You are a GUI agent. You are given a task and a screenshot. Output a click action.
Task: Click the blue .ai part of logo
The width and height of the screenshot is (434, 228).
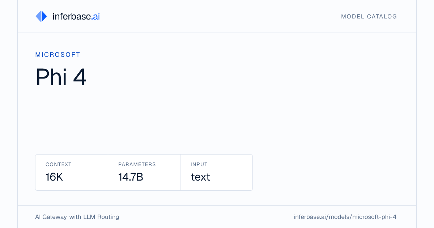(x=95, y=16)
